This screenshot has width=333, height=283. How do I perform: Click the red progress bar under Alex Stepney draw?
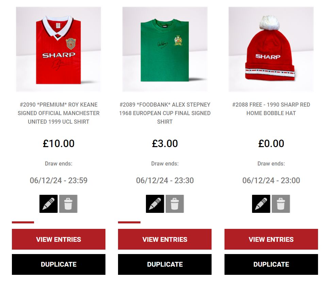[x=129, y=222]
